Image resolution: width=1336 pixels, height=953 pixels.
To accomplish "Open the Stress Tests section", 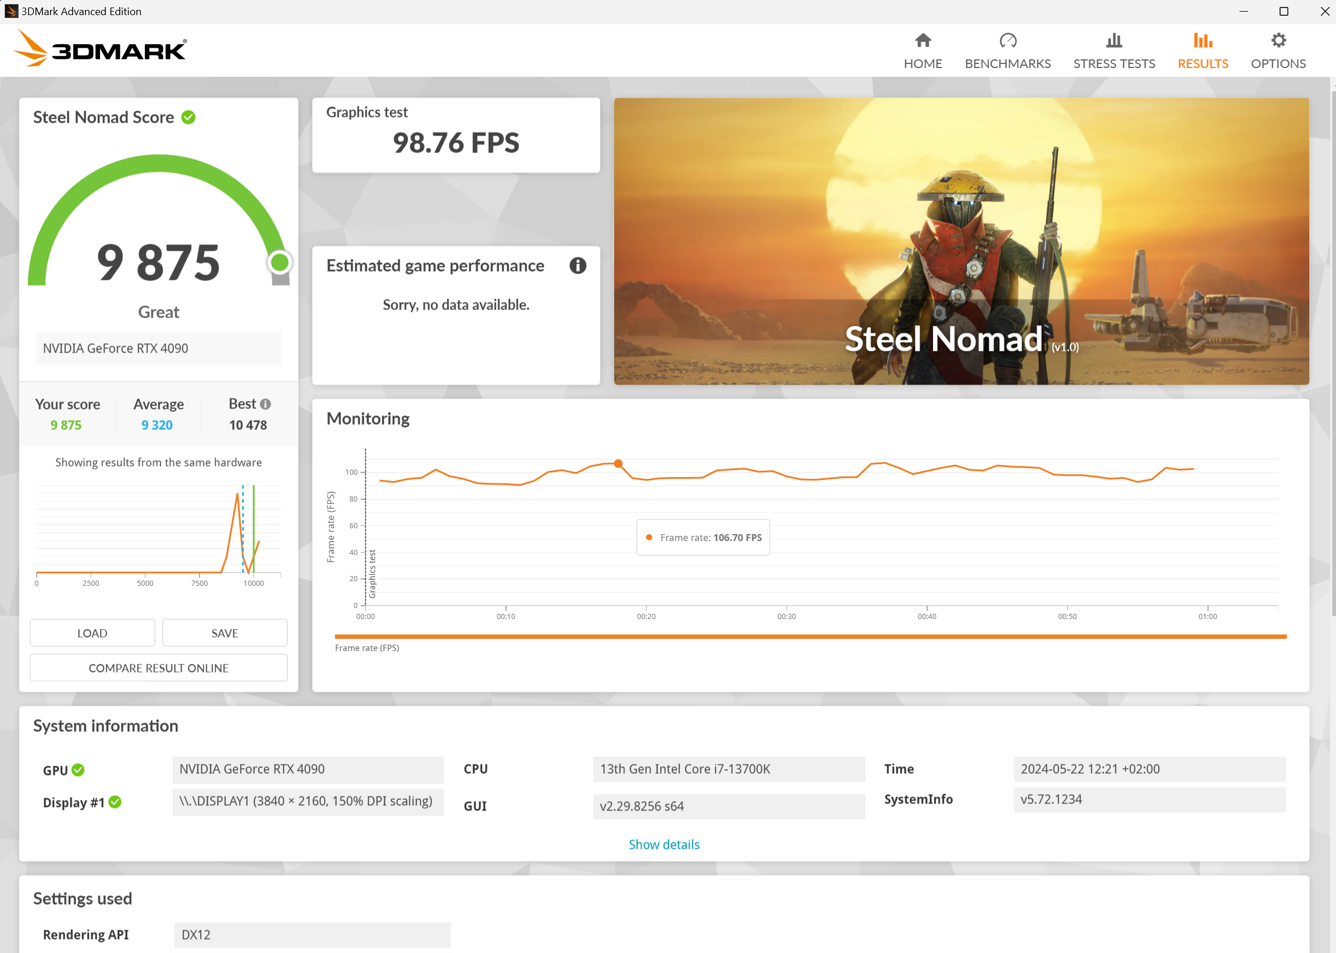I will tap(1114, 50).
